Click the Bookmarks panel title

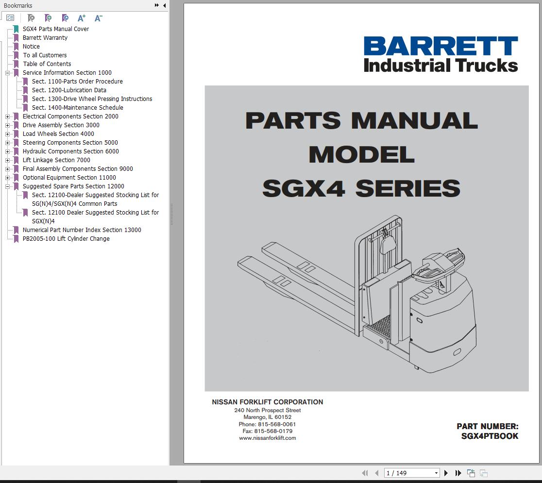pyautogui.click(x=18, y=5)
